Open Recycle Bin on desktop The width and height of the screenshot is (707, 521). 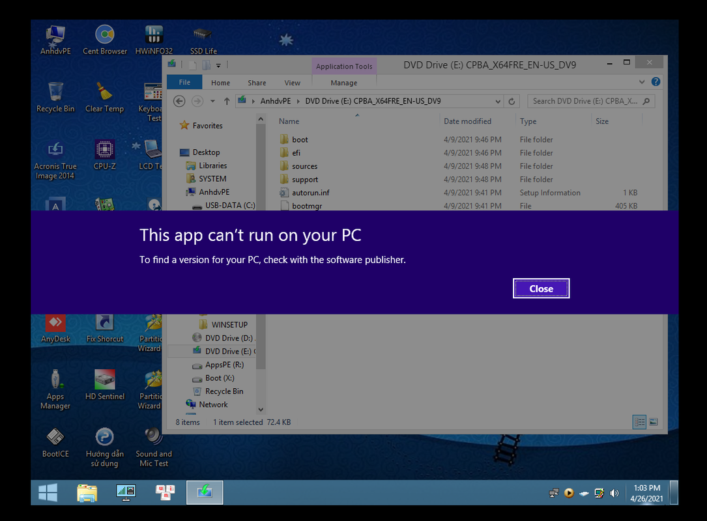click(x=55, y=97)
